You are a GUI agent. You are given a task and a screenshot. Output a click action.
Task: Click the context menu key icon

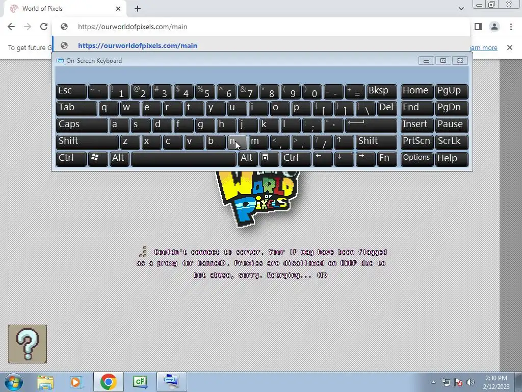tap(269, 159)
